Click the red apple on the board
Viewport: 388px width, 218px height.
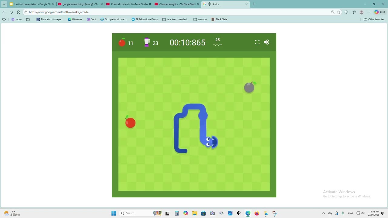[x=130, y=122]
